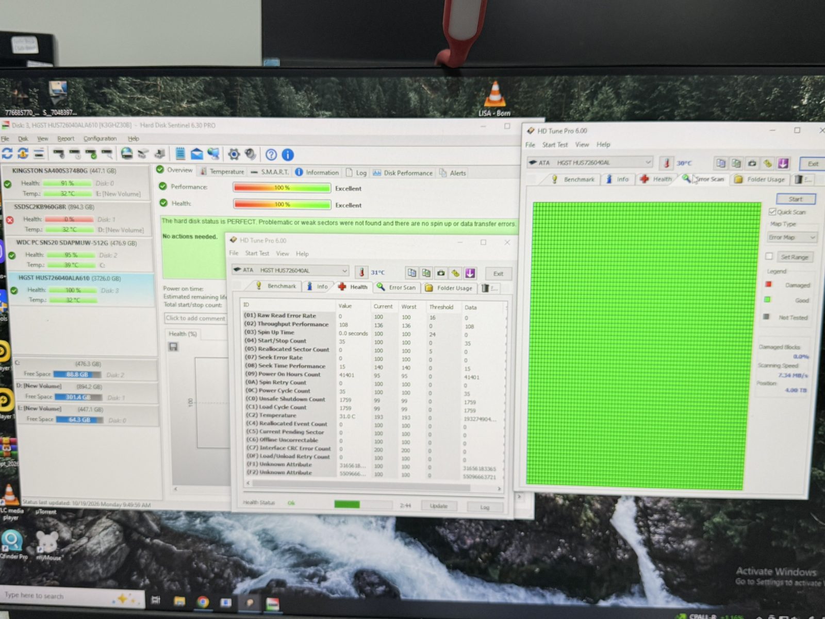Open the Help question-mark icon in Hard Disk Sentinel toolbar
The height and width of the screenshot is (619, 825).
[271, 155]
